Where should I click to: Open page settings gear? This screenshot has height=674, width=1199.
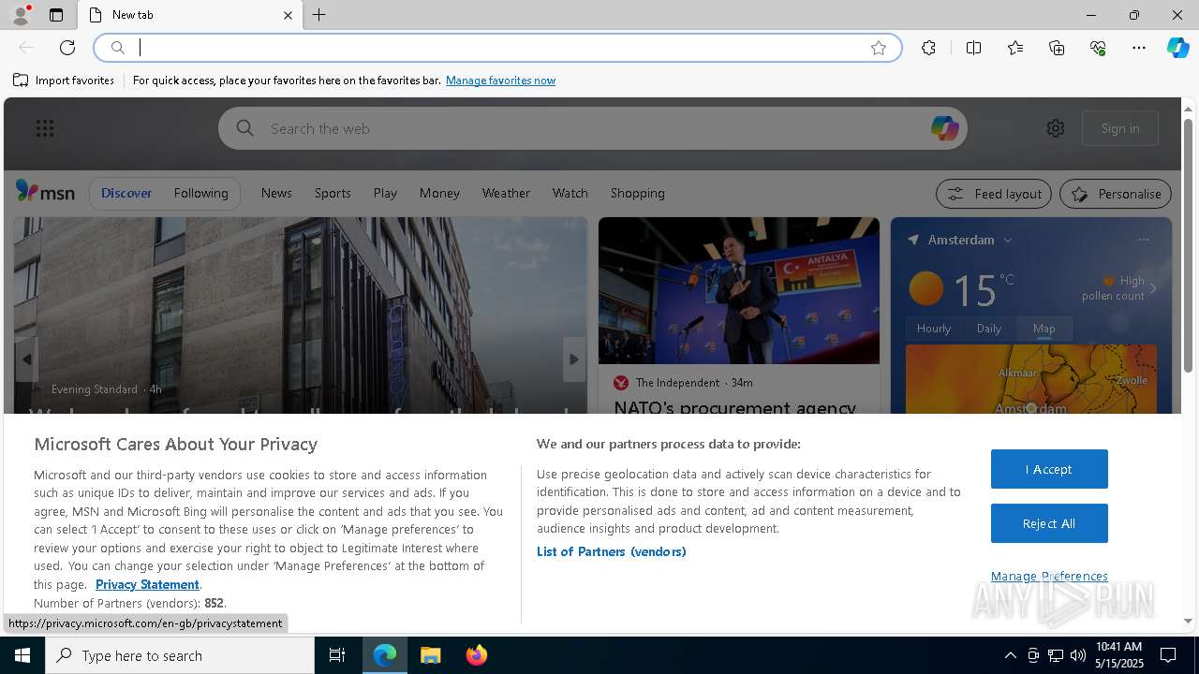tap(1056, 128)
